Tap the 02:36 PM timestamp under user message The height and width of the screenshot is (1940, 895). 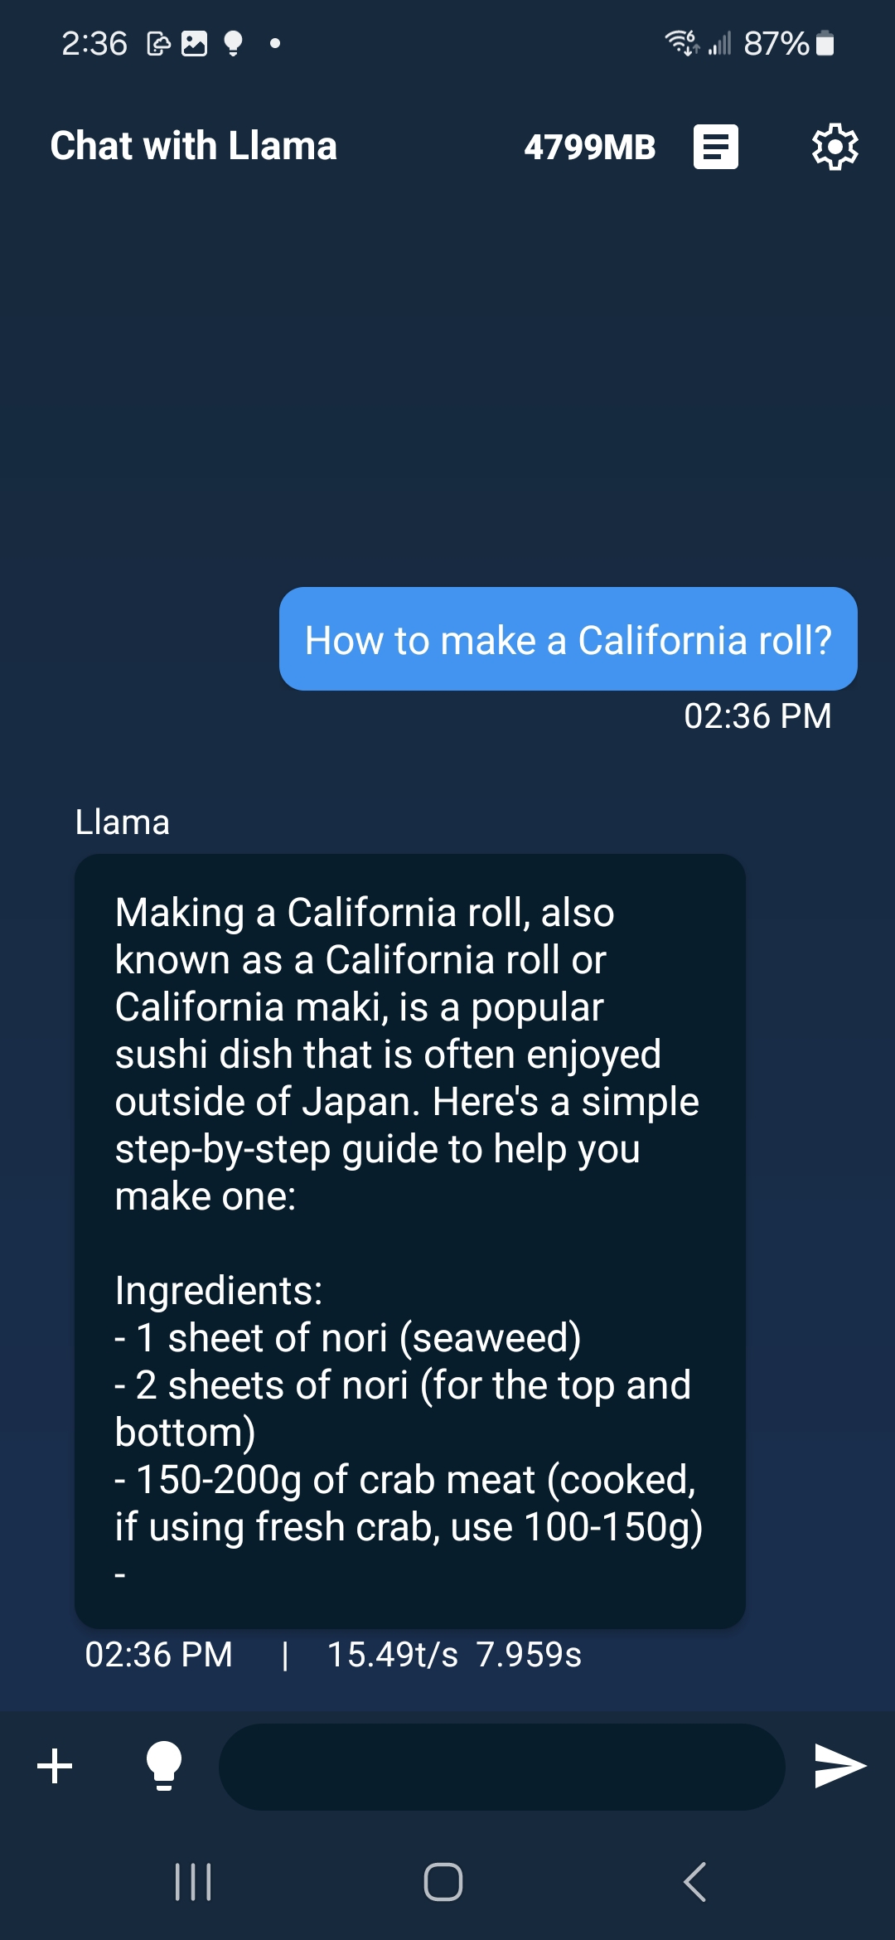(757, 716)
